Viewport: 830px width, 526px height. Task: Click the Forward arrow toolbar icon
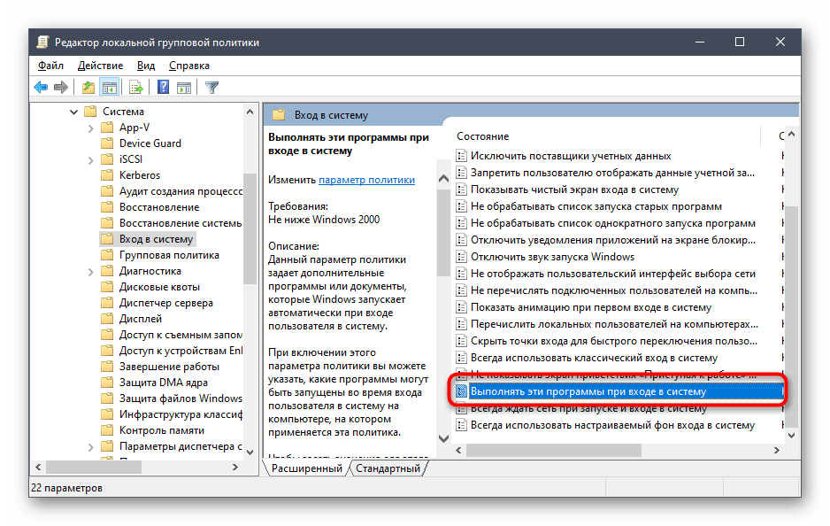click(60, 87)
